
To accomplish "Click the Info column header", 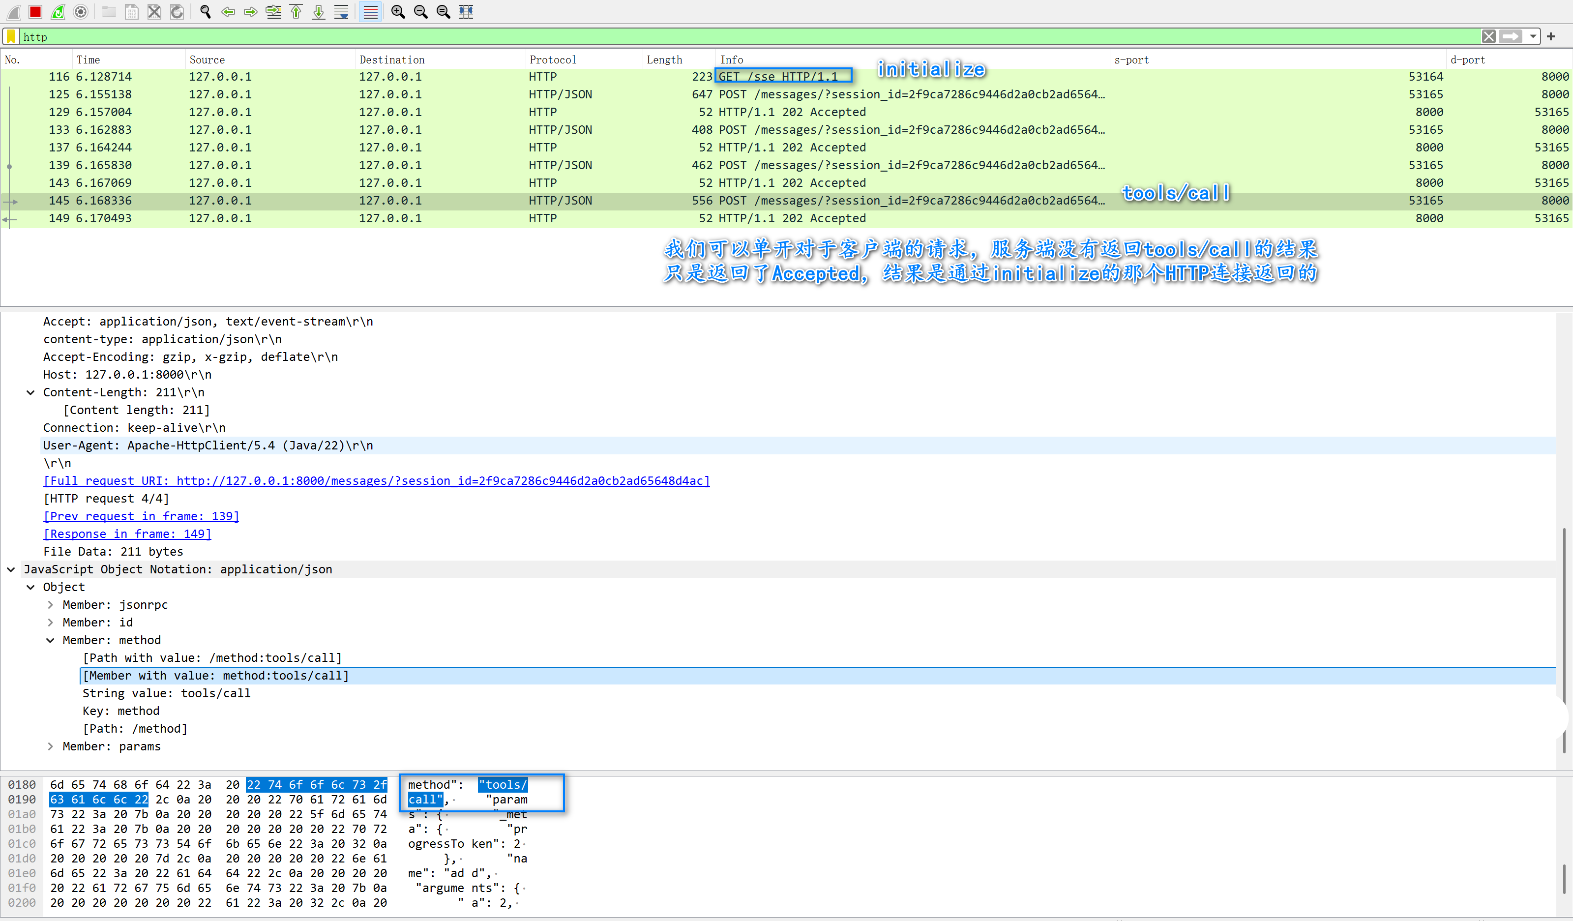I will point(913,60).
